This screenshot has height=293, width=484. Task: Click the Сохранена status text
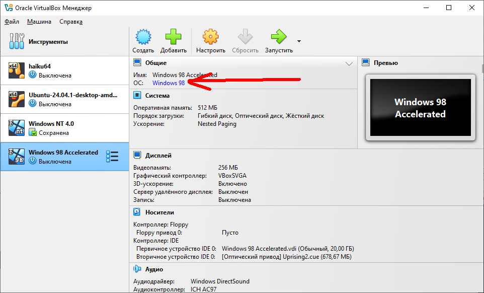coord(54,133)
